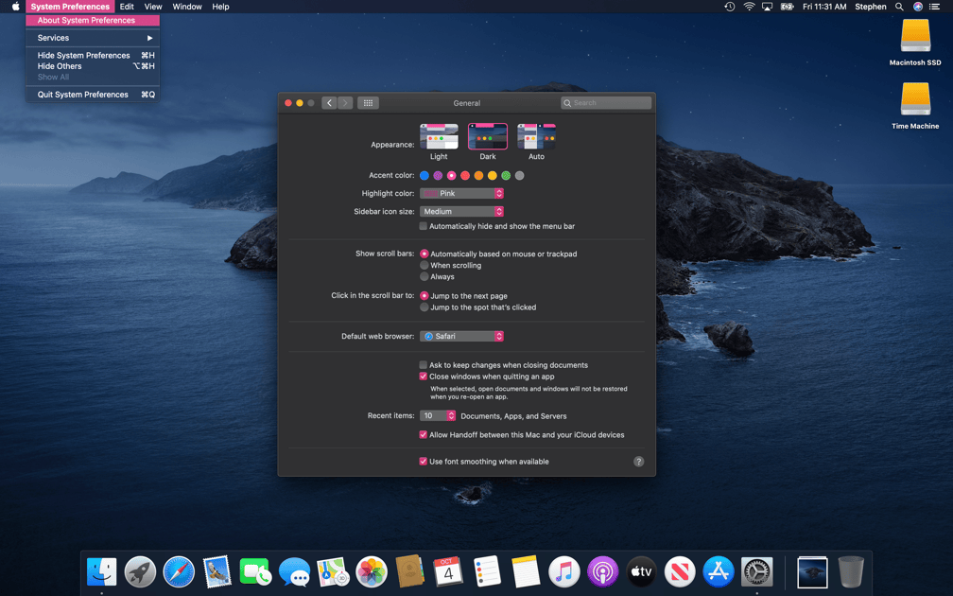
Task: Select Auto appearance thumbnail
Action: (536, 137)
